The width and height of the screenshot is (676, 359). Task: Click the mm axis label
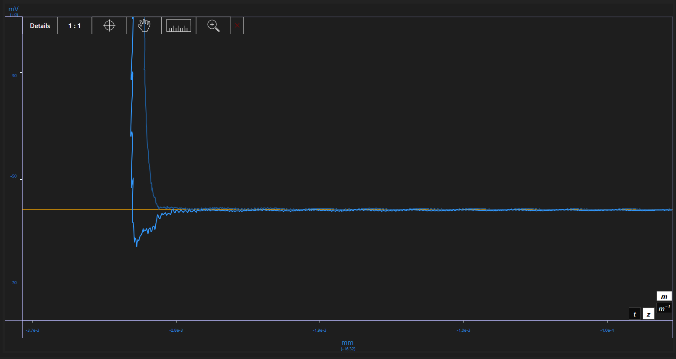click(x=348, y=343)
